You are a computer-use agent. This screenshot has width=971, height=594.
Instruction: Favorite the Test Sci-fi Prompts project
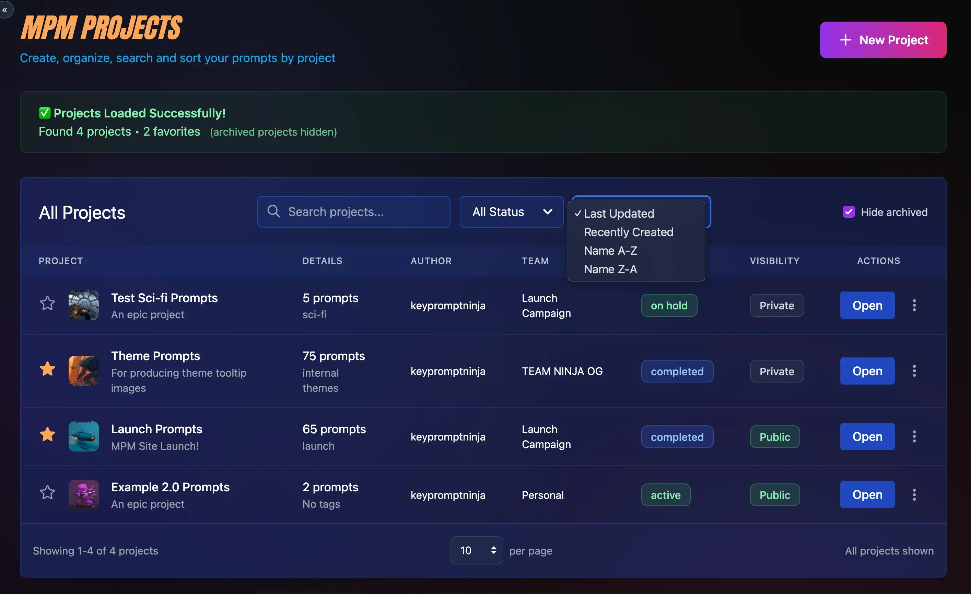(47, 302)
